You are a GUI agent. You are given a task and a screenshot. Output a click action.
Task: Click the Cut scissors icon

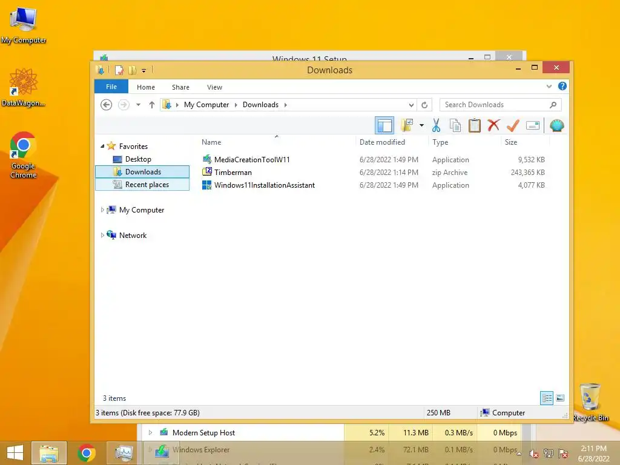(436, 125)
